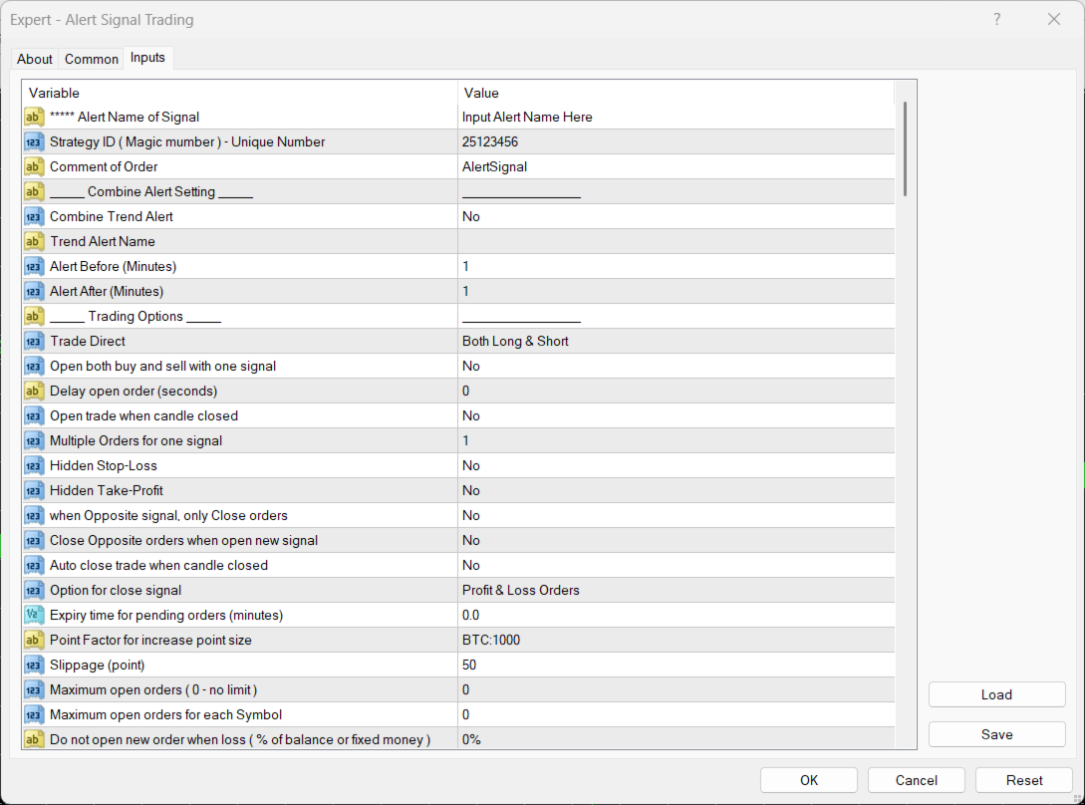Click the icon beside Open both buy and sell
The width and height of the screenshot is (1085, 805).
pyautogui.click(x=33, y=367)
